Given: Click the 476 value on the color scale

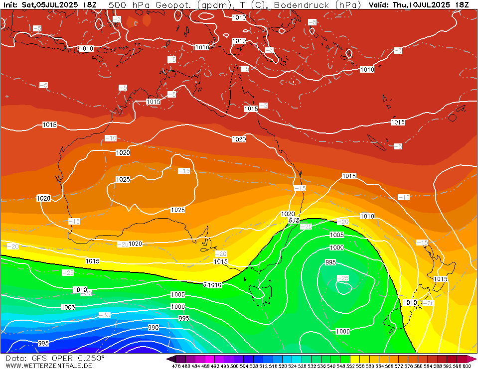Looking at the screenshot, I should point(176,366).
